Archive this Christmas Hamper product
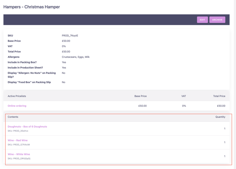This screenshot has width=236, height=169. [x=217, y=20]
